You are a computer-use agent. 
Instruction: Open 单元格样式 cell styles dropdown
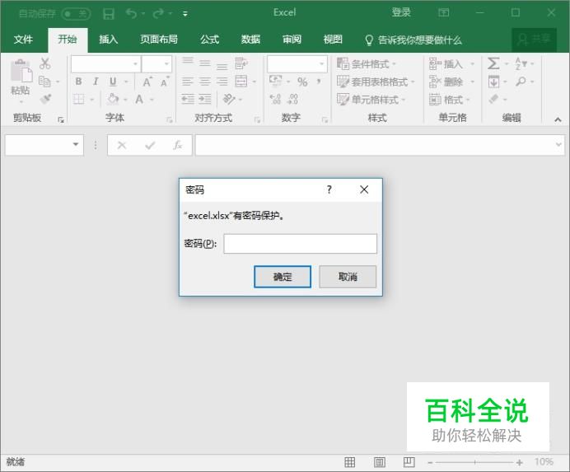[x=371, y=100]
